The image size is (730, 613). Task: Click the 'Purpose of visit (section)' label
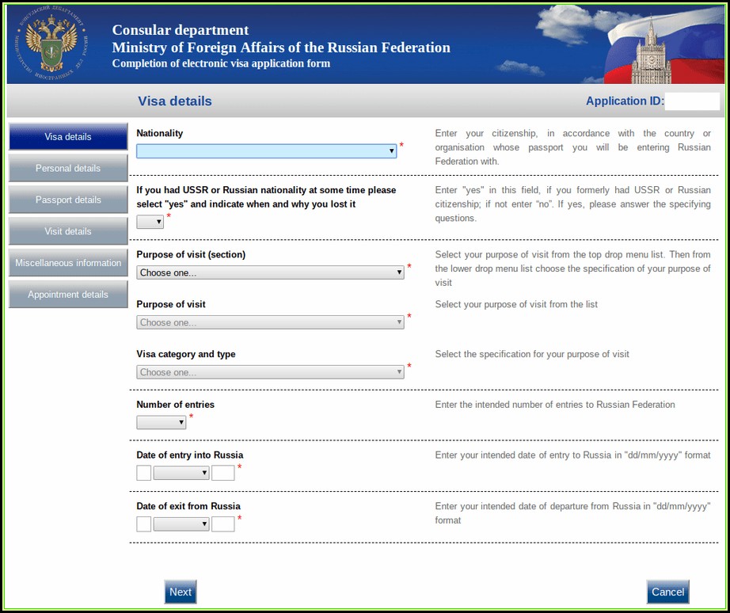191,254
